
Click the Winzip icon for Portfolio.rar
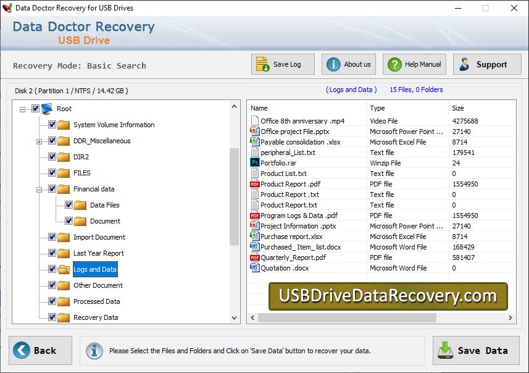(254, 163)
